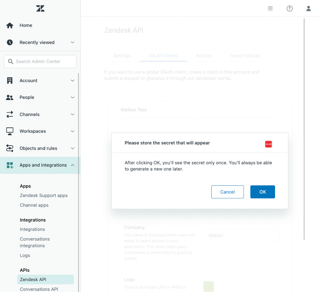
Task: Click the main page vertical scrollbar
Action: pos(304,129)
